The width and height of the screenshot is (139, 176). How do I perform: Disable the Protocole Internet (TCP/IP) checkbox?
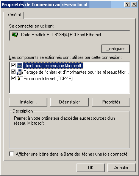tap(13, 78)
